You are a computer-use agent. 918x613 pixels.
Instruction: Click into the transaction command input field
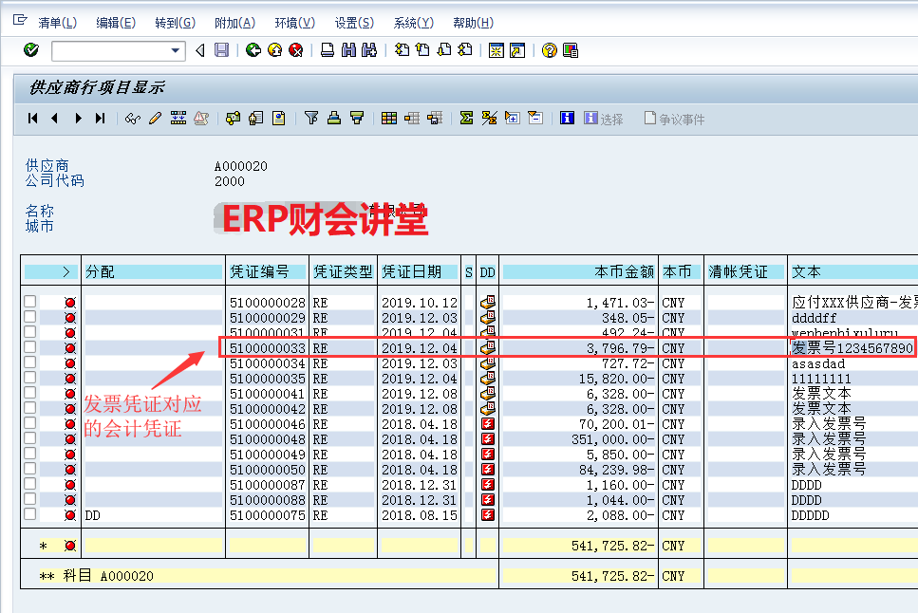pyautogui.click(x=109, y=50)
